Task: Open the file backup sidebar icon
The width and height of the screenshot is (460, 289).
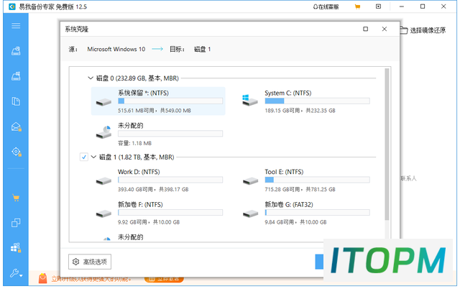Action: click(x=16, y=101)
